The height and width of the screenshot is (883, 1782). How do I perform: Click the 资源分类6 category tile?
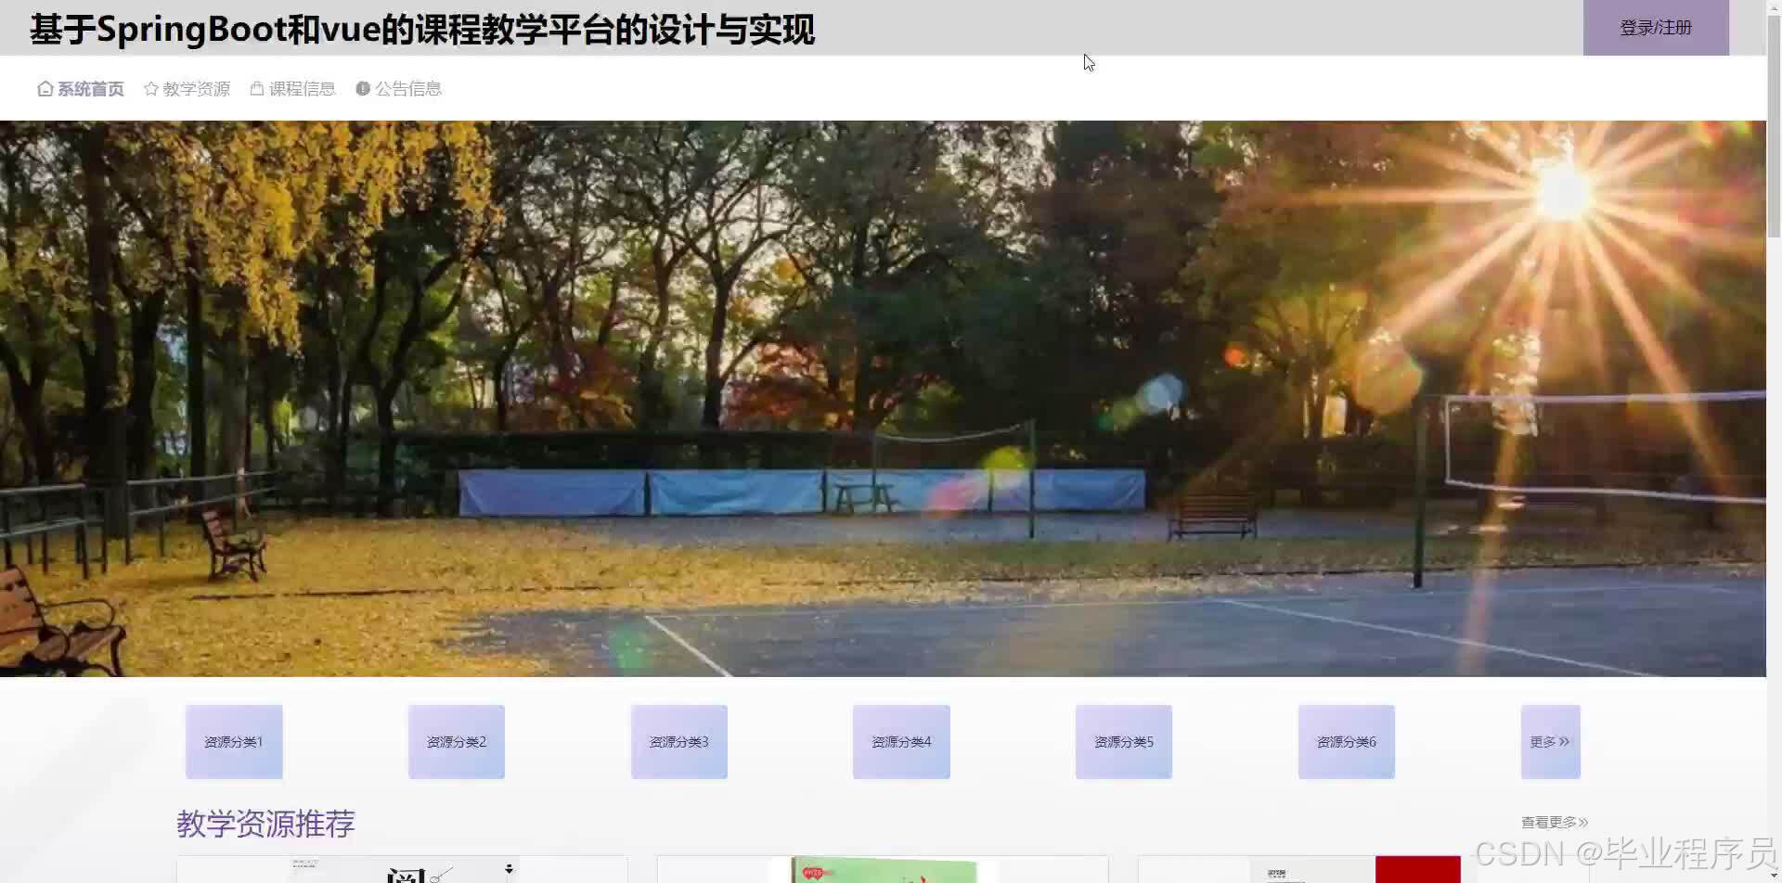point(1346,741)
